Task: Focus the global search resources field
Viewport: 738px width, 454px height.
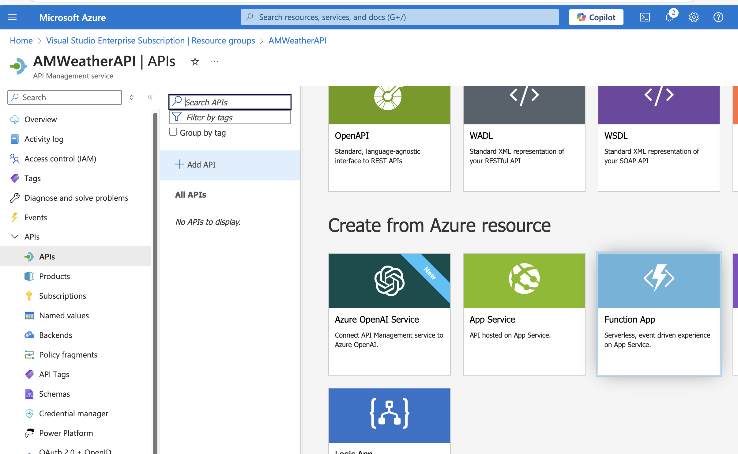Action: click(400, 17)
